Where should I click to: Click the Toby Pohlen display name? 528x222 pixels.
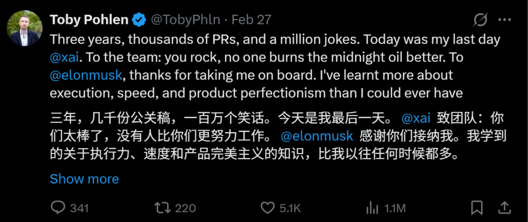(x=89, y=20)
